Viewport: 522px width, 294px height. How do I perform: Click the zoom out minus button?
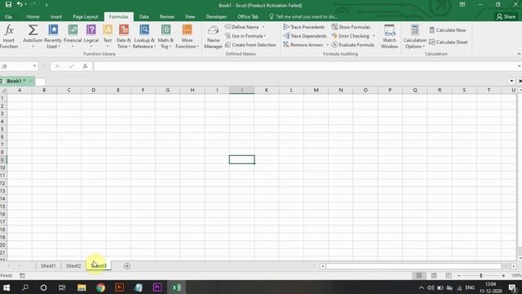coord(458,276)
